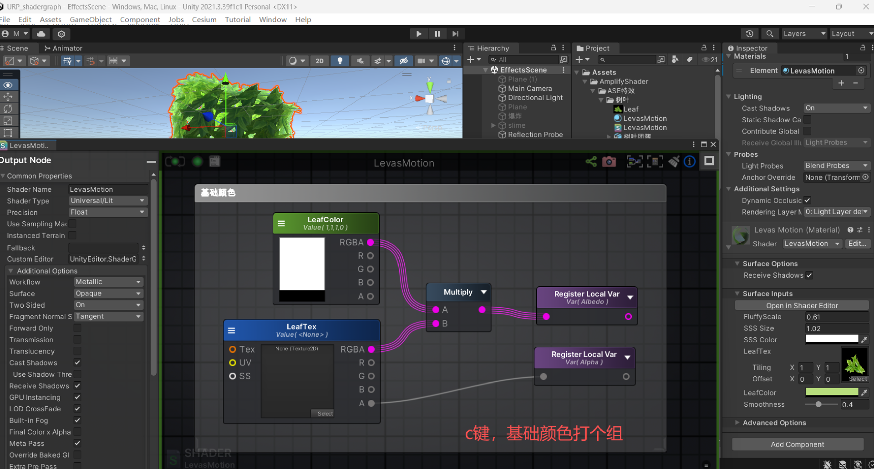Click the shader info icon
Image resolution: width=874 pixels, height=469 pixels.
tap(690, 161)
